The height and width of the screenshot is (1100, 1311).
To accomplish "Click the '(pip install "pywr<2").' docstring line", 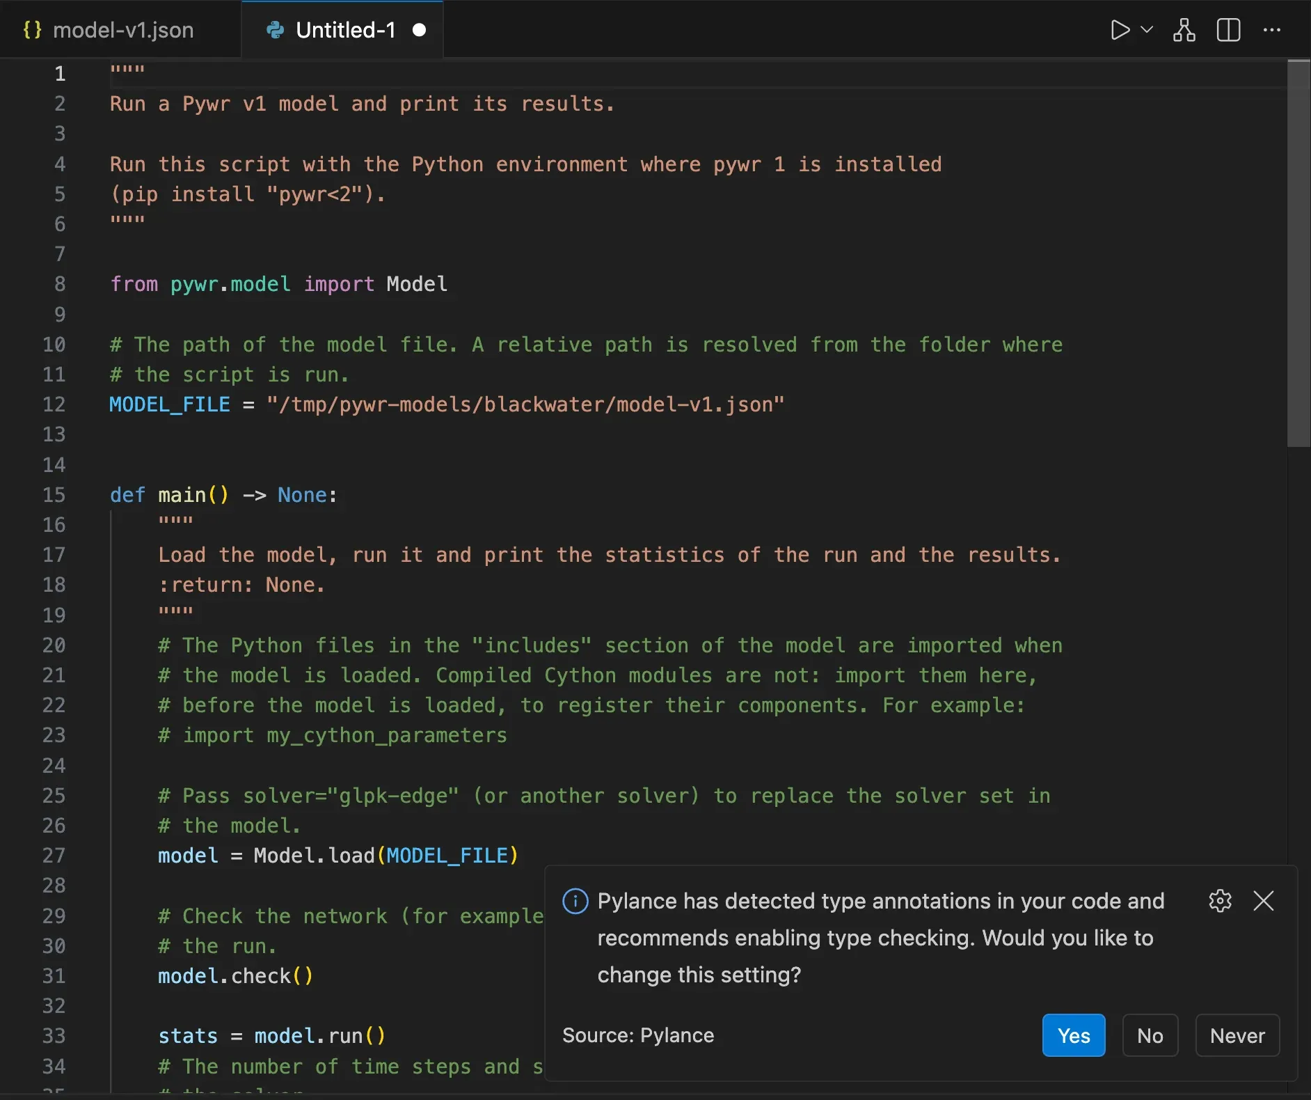I will [248, 194].
